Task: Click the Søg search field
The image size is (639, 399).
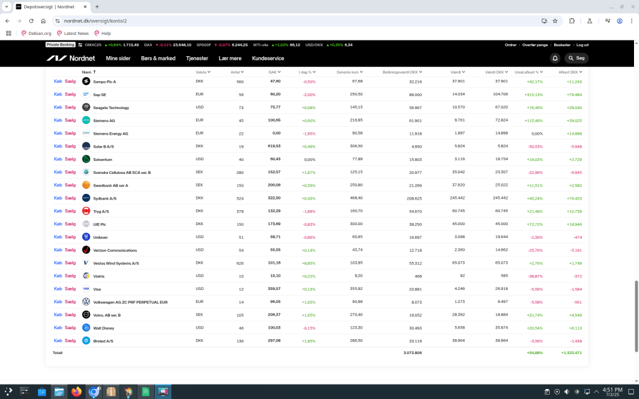Action: (577, 58)
